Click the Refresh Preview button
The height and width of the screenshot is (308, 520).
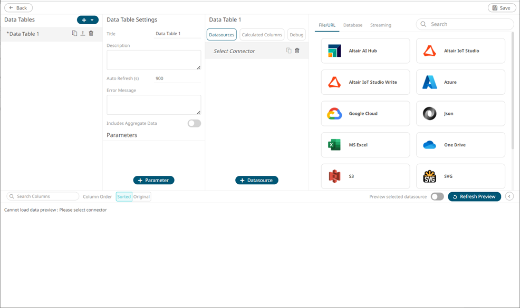point(474,197)
